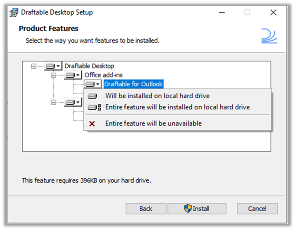
Task: Select the Draftable for Outlook tree item
Action: click(133, 84)
